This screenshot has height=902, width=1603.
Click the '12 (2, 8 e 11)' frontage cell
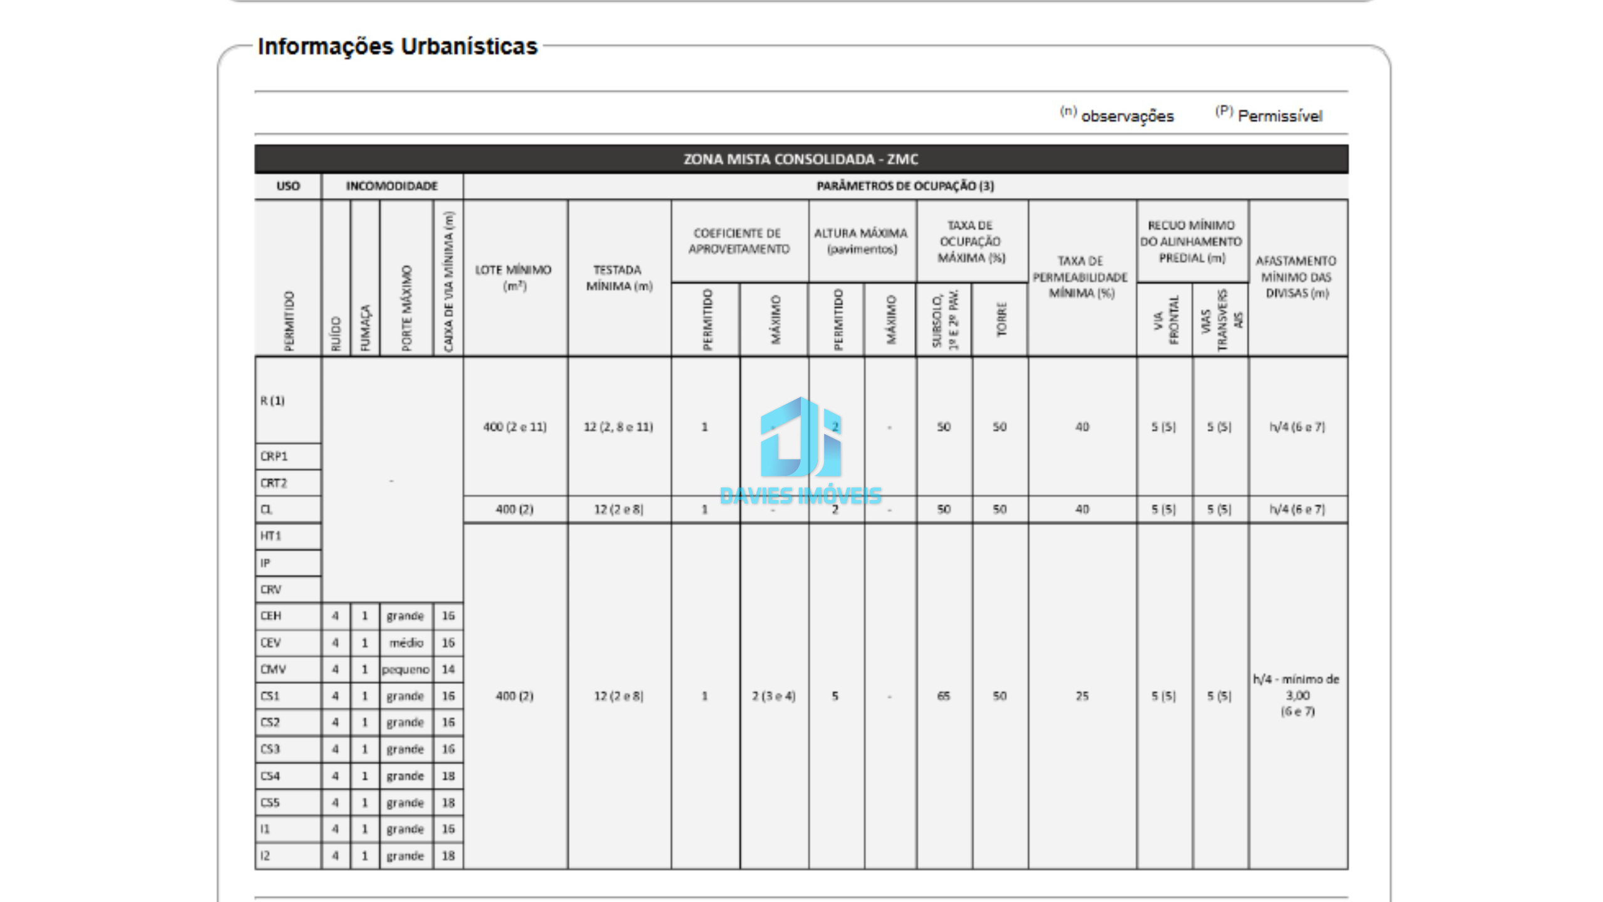click(619, 427)
